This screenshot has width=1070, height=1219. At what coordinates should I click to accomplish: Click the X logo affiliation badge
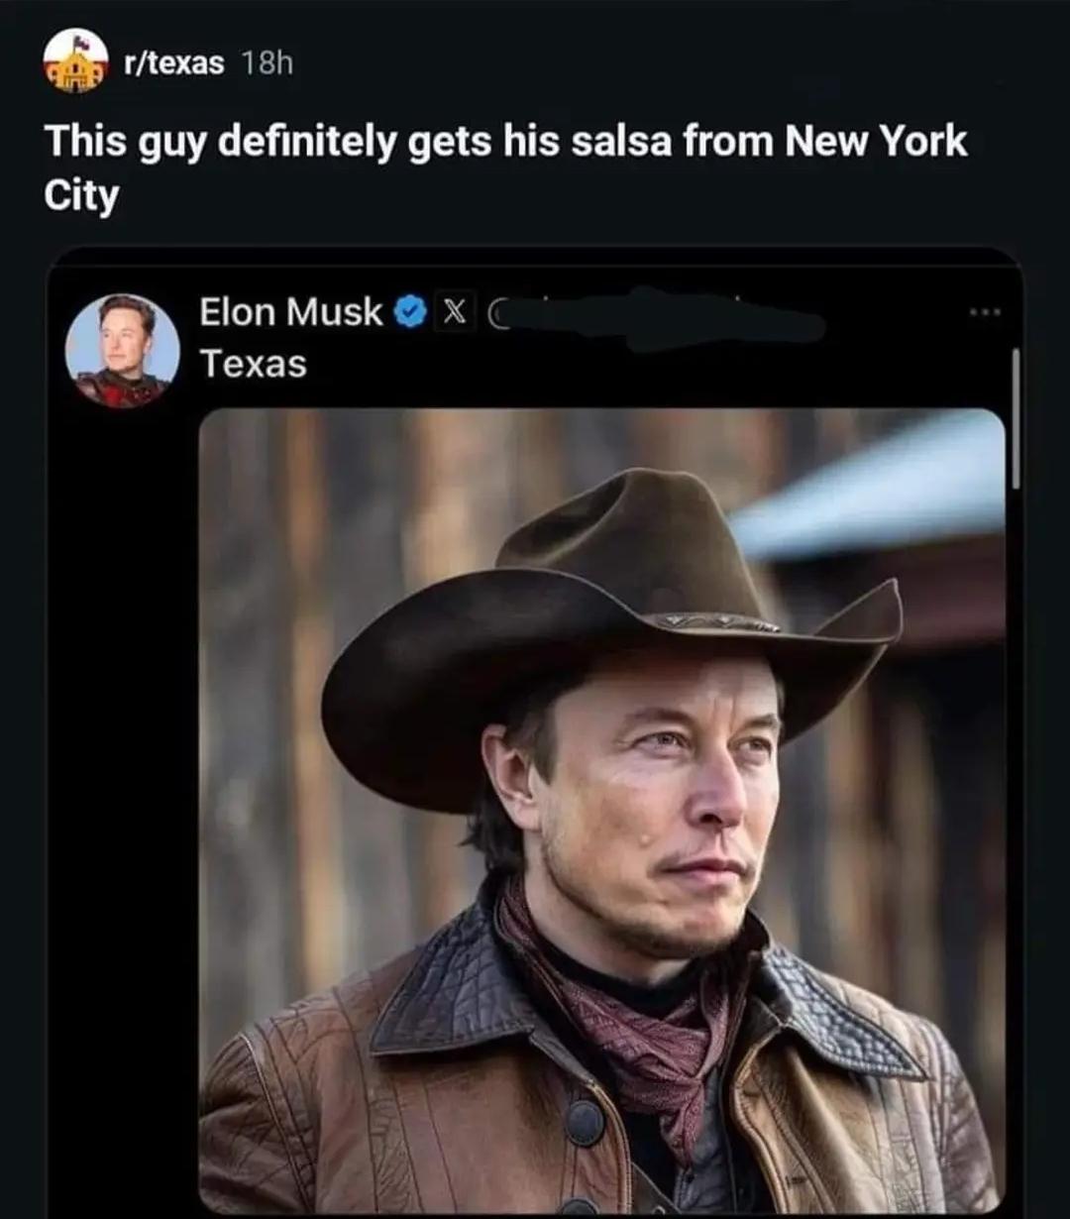coord(454,313)
